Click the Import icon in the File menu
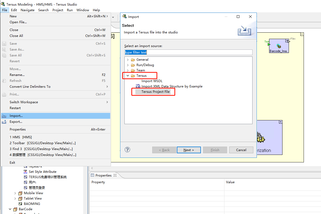The image size is (321, 214). click(x=4, y=116)
